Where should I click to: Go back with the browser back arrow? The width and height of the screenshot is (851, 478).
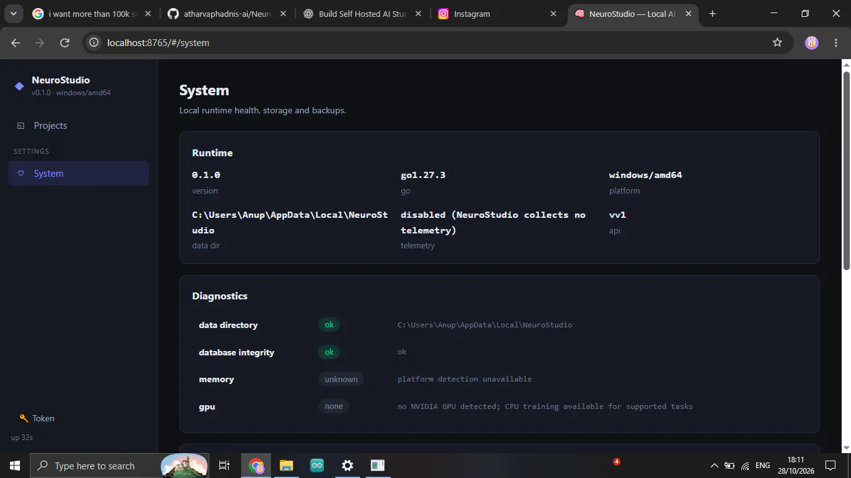coord(16,42)
